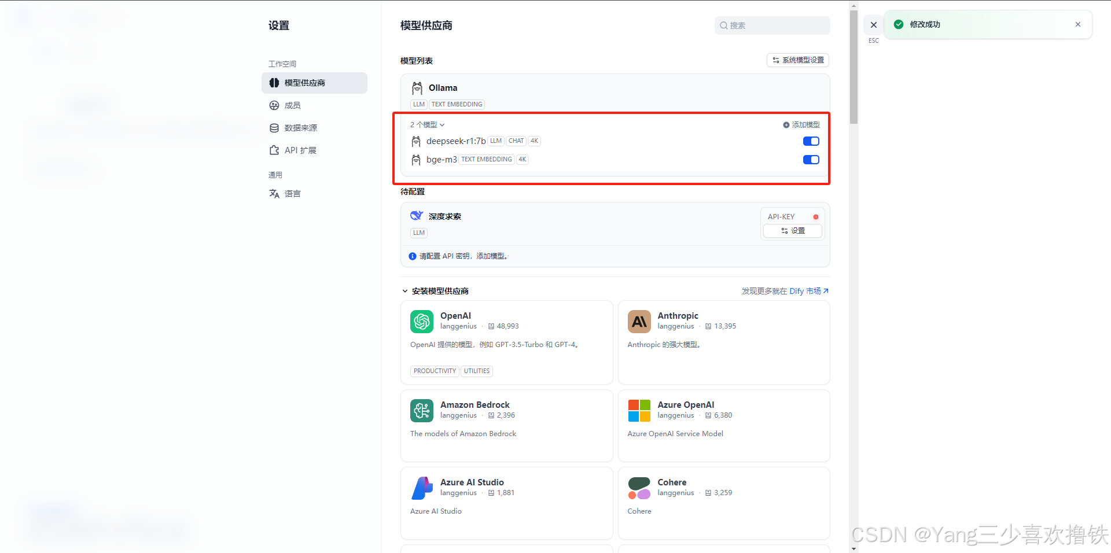Click the API 扩展 puzzle icon
This screenshot has width=1111, height=553.
pos(274,150)
